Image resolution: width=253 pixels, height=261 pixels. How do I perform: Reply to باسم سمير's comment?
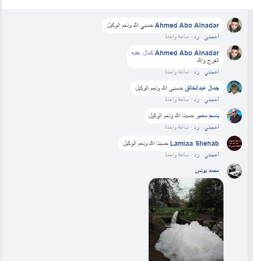196,127
